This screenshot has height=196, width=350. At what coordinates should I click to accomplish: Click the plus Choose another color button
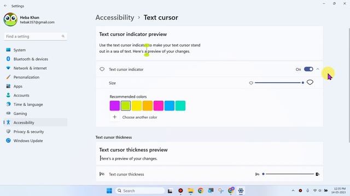pos(114,117)
